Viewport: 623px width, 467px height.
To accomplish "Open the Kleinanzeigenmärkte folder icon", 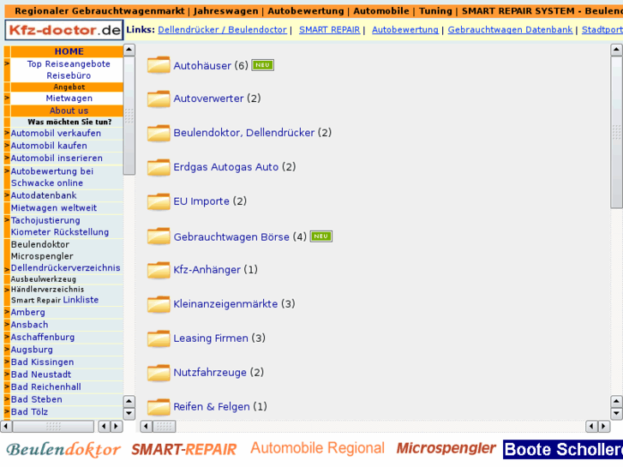I will point(159,304).
